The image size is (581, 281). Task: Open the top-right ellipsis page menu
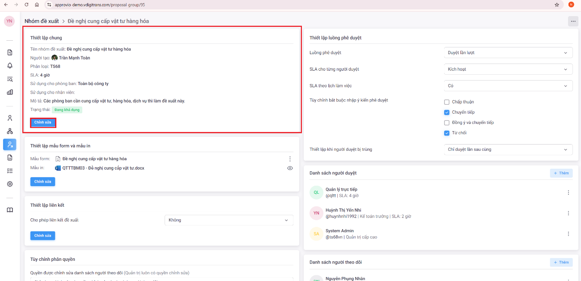[573, 21]
